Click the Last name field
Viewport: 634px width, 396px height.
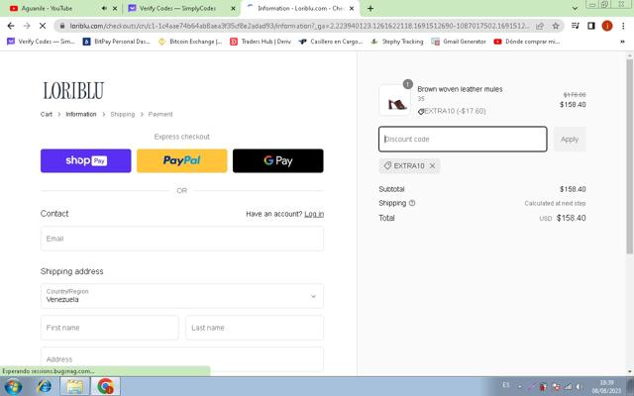pyautogui.click(x=255, y=328)
